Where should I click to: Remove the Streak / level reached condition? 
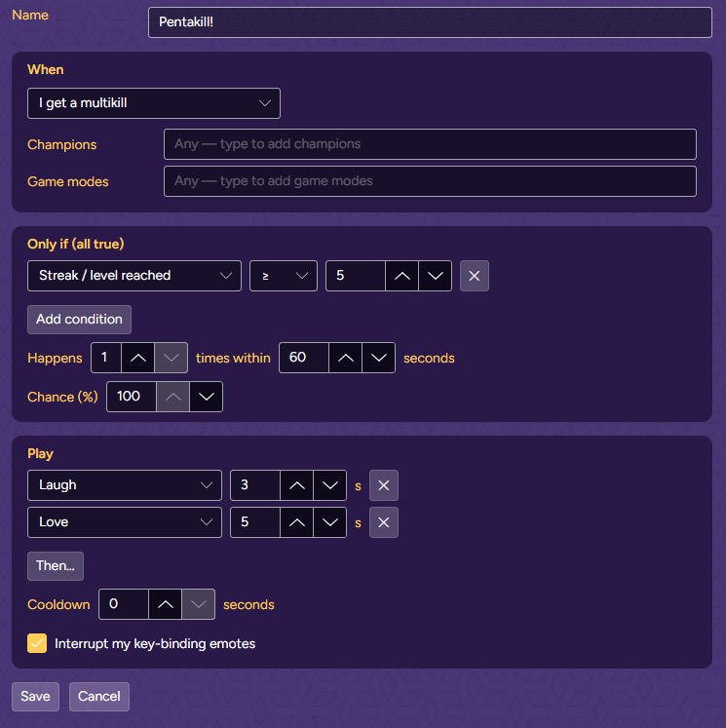474,276
